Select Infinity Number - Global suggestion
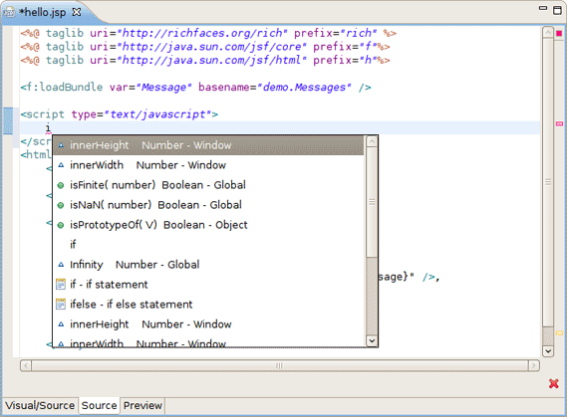Image resolution: width=567 pixels, height=417 pixels. [208, 265]
